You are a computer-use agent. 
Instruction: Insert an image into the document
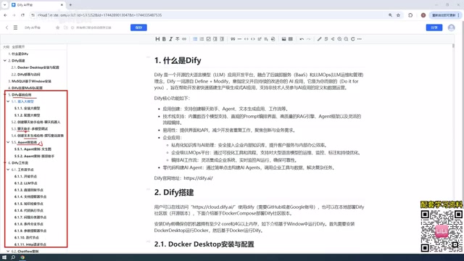[x=283, y=39]
